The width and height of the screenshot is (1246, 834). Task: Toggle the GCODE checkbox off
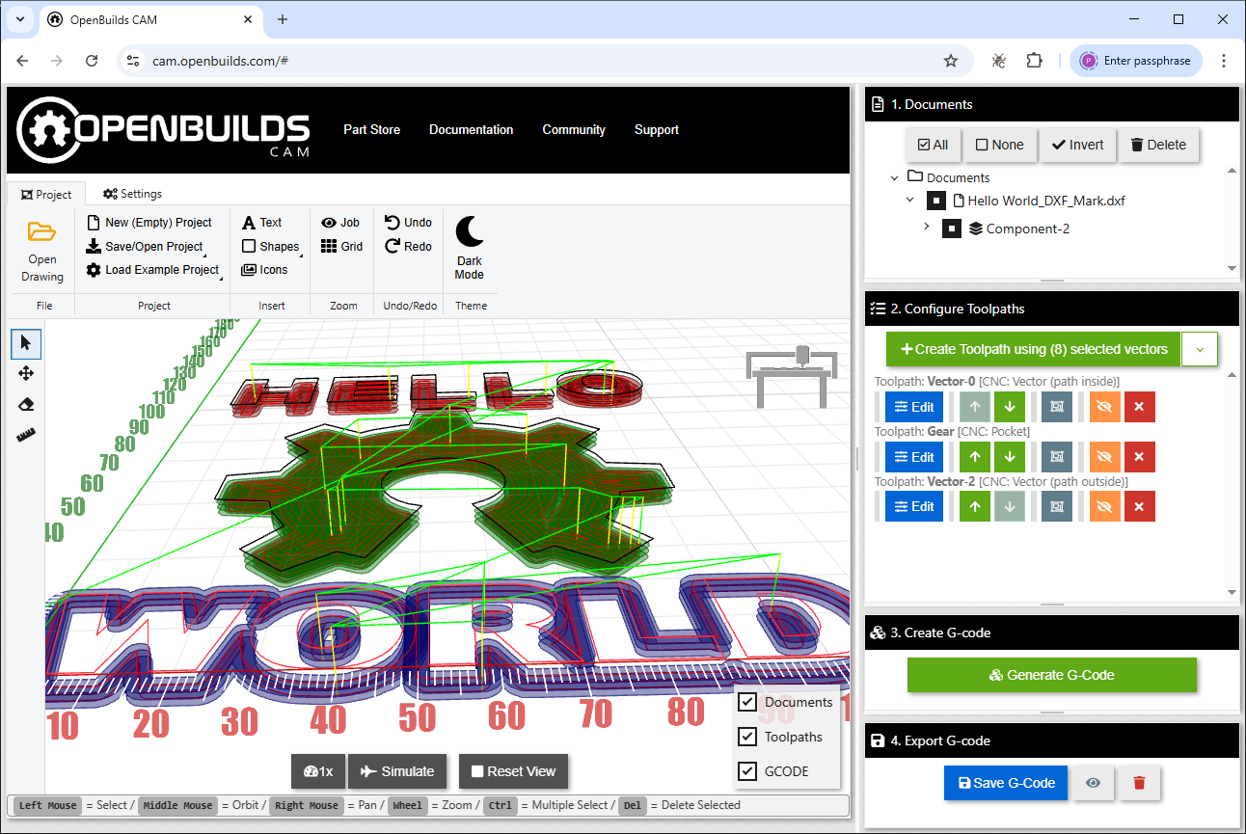tap(747, 771)
